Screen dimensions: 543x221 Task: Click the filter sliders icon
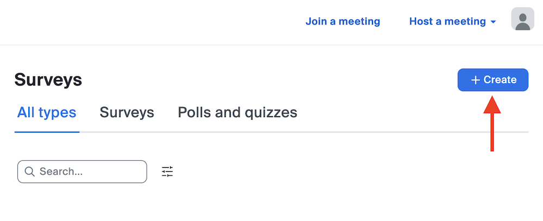click(x=167, y=172)
